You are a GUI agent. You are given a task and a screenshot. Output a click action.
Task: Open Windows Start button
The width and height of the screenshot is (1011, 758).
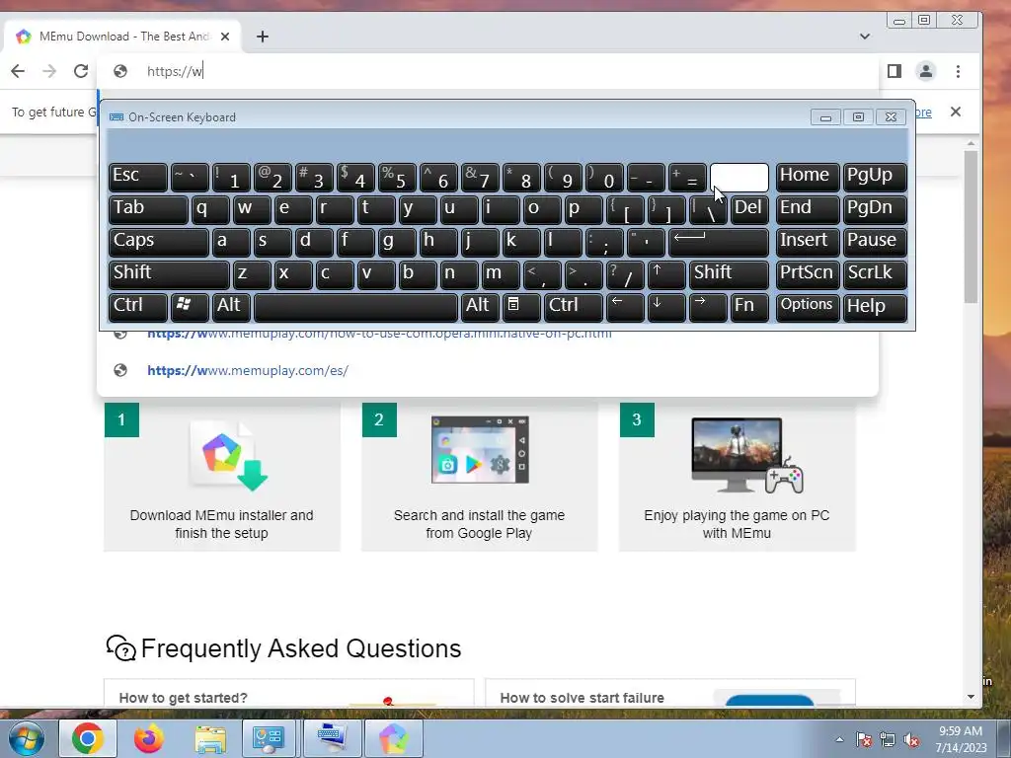(x=26, y=738)
